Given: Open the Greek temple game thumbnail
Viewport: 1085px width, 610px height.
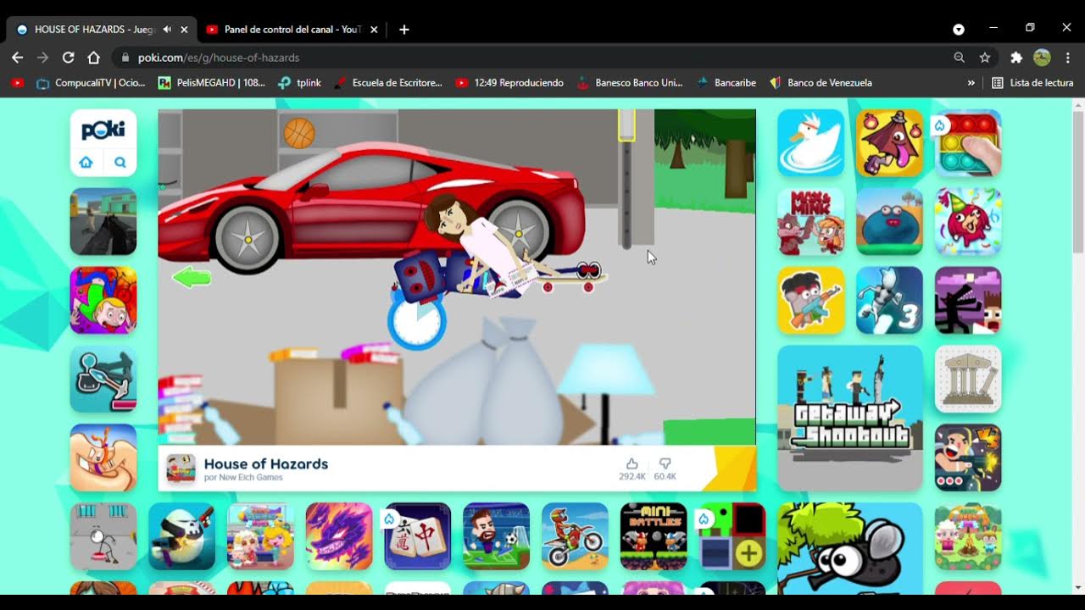Looking at the screenshot, I should tap(968, 379).
